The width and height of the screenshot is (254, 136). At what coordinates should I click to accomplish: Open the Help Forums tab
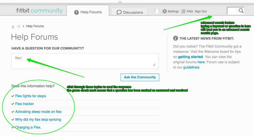click(88, 12)
